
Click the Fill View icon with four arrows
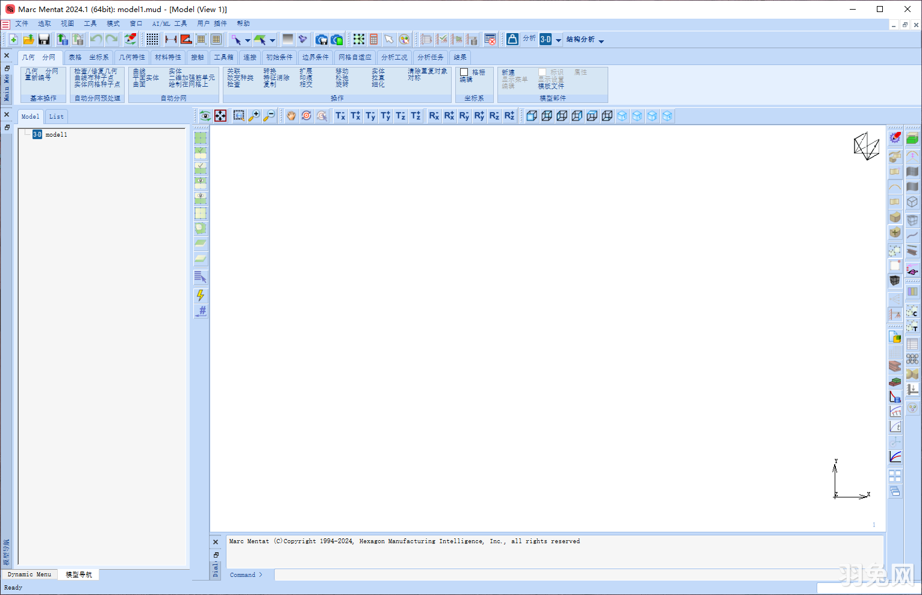tap(221, 116)
